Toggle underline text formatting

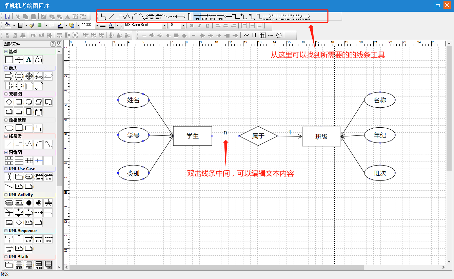(x=207, y=25)
